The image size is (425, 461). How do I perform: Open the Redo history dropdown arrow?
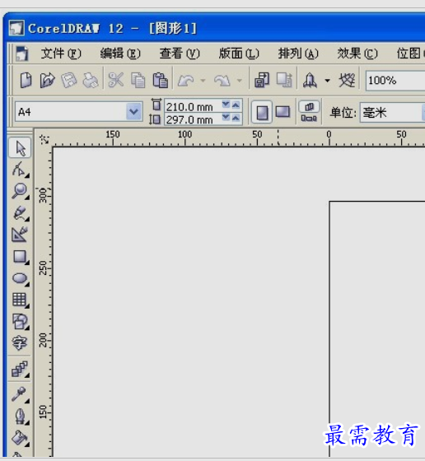click(x=240, y=81)
